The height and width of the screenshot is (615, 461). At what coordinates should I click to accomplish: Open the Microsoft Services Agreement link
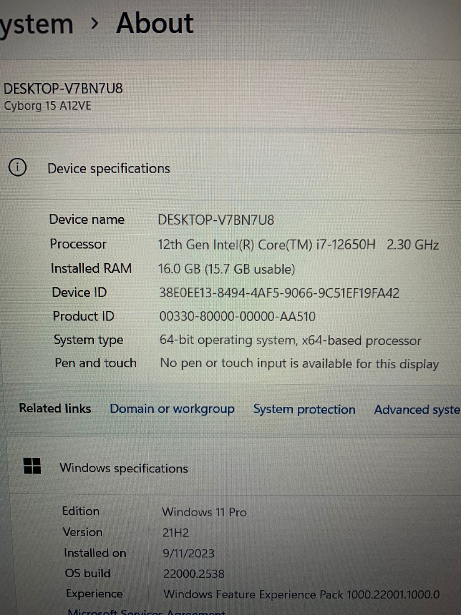[x=146, y=612]
